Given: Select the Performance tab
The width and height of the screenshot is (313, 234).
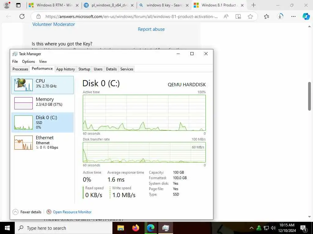Looking at the screenshot, I should click(42, 69).
